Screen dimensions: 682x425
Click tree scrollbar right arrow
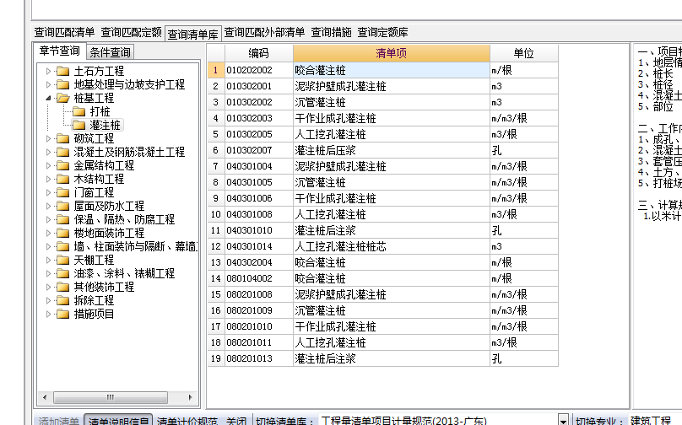[x=190, y=397]
